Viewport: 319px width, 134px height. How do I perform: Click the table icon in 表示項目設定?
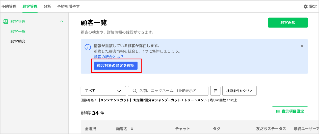tap(278, 111)
